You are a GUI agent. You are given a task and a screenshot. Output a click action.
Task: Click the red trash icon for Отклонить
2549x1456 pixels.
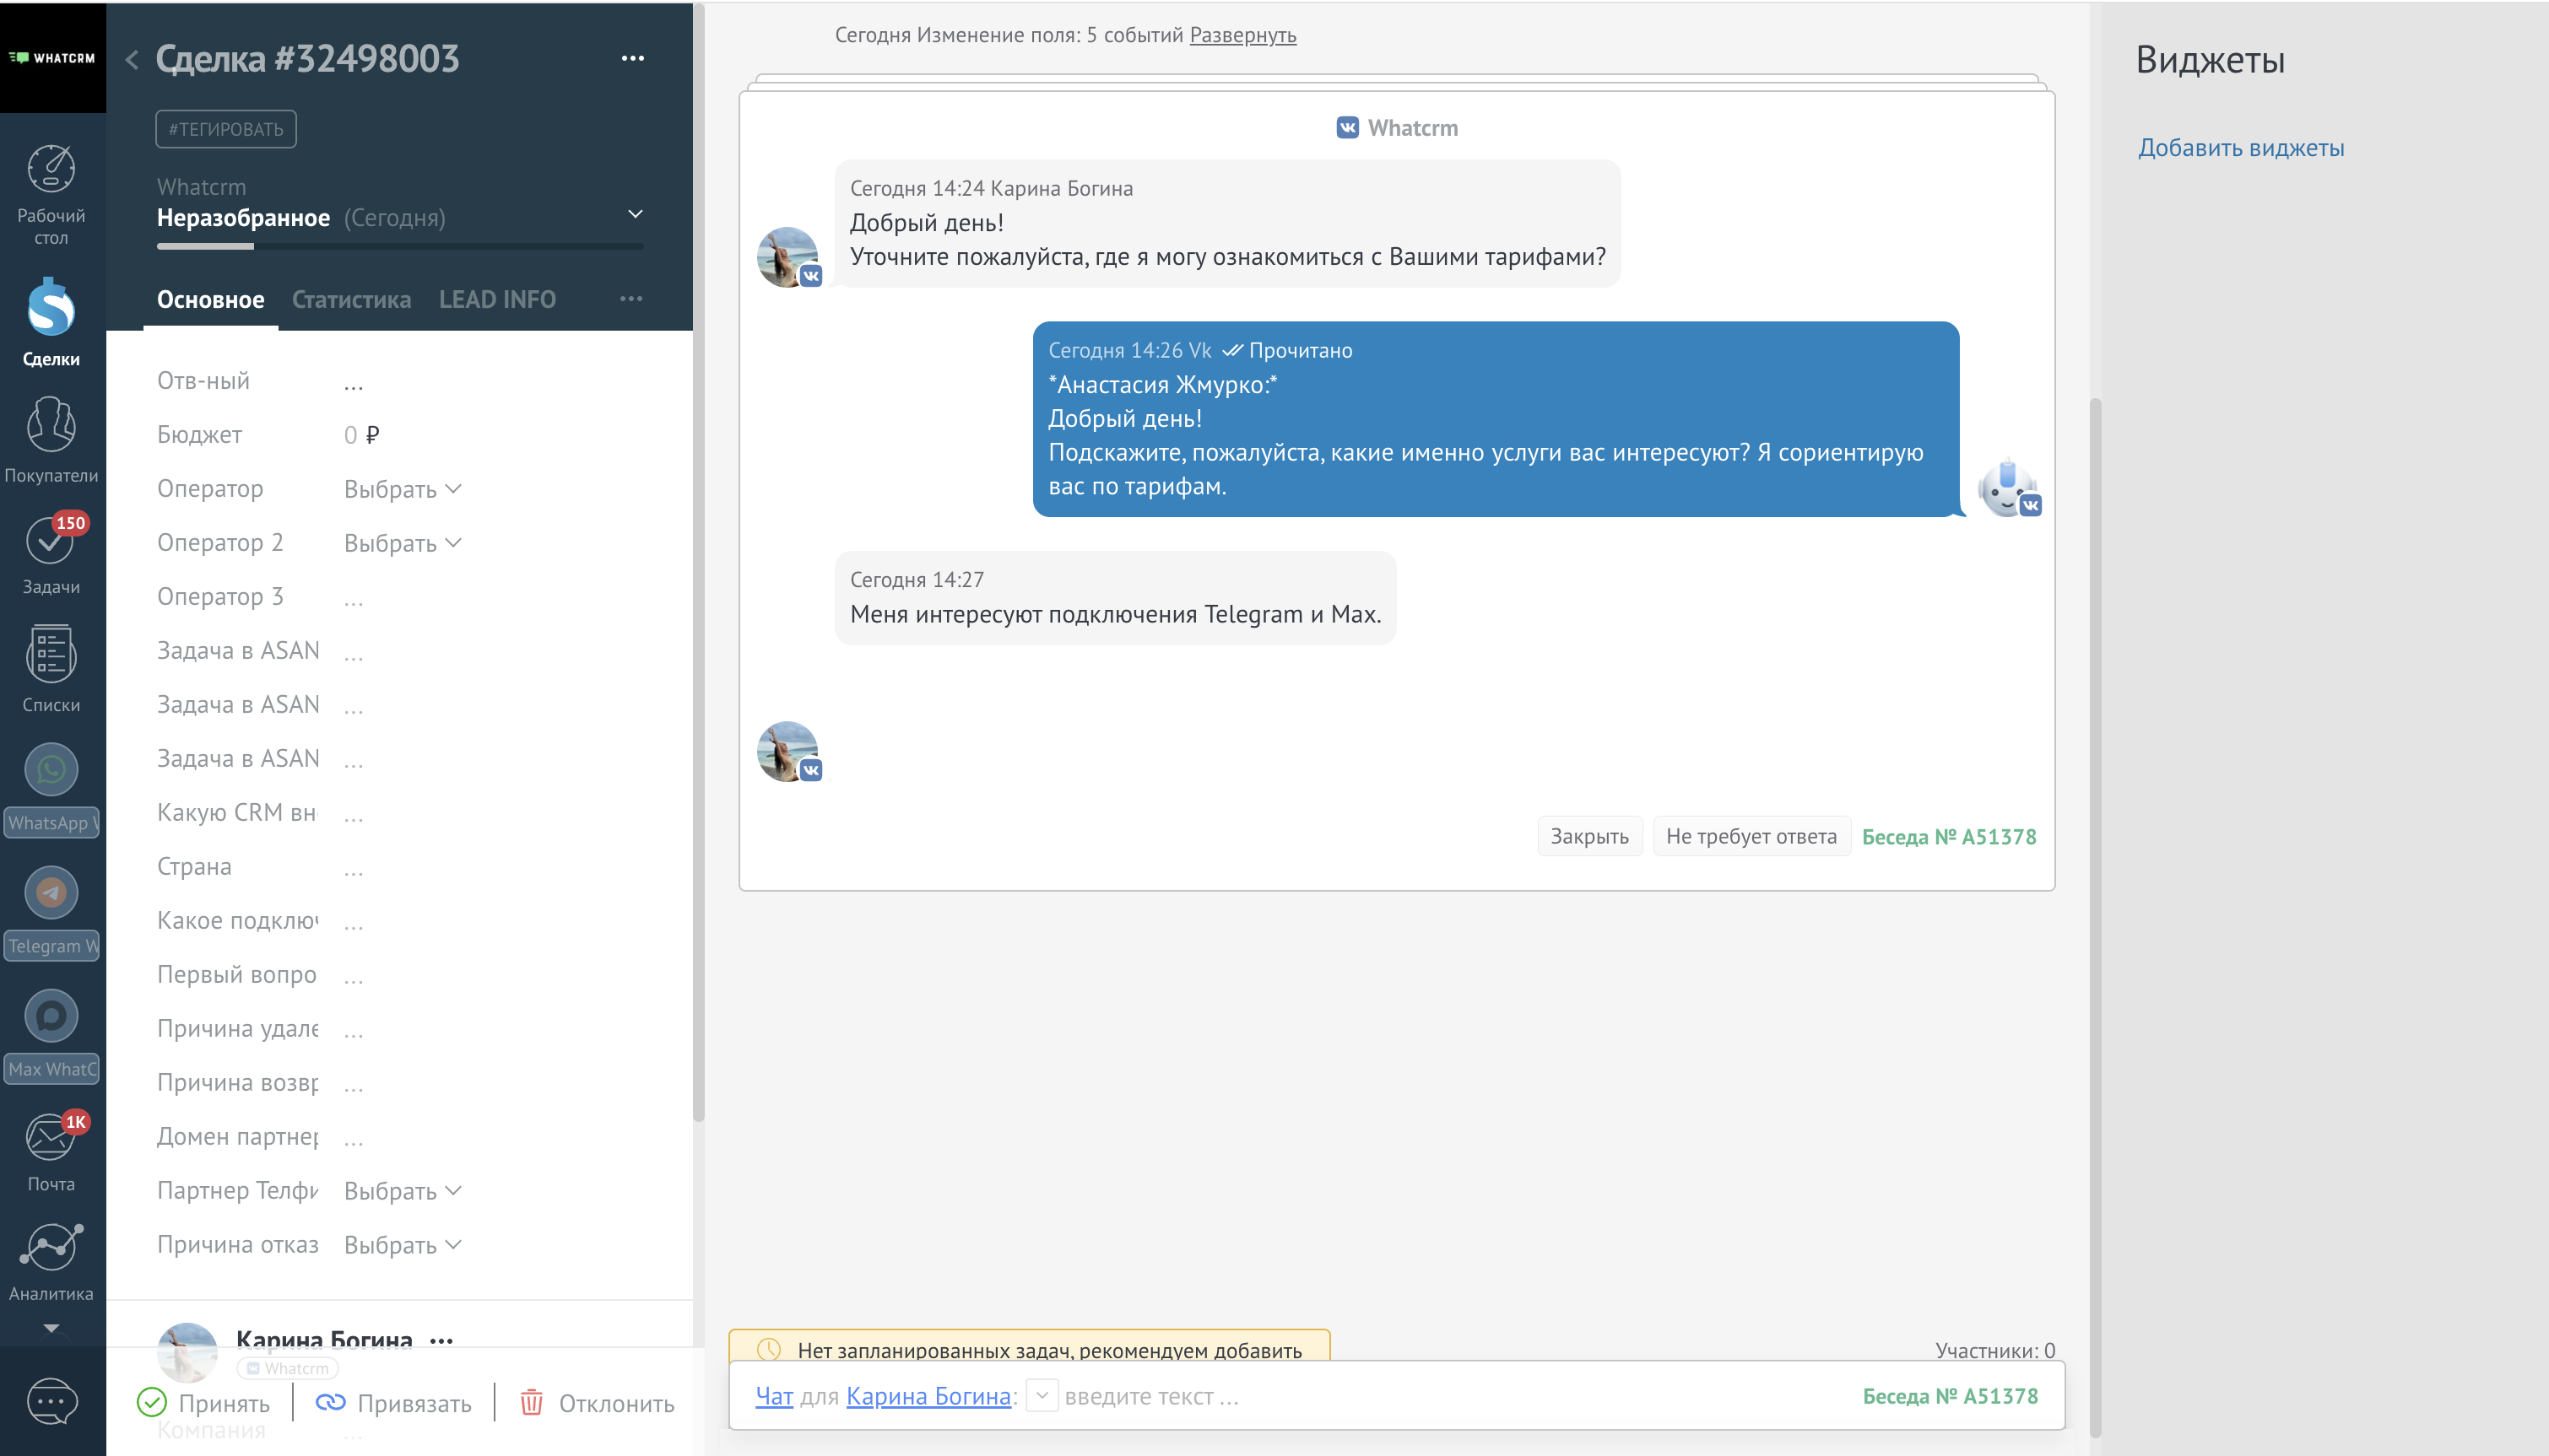coord(531,1402)
